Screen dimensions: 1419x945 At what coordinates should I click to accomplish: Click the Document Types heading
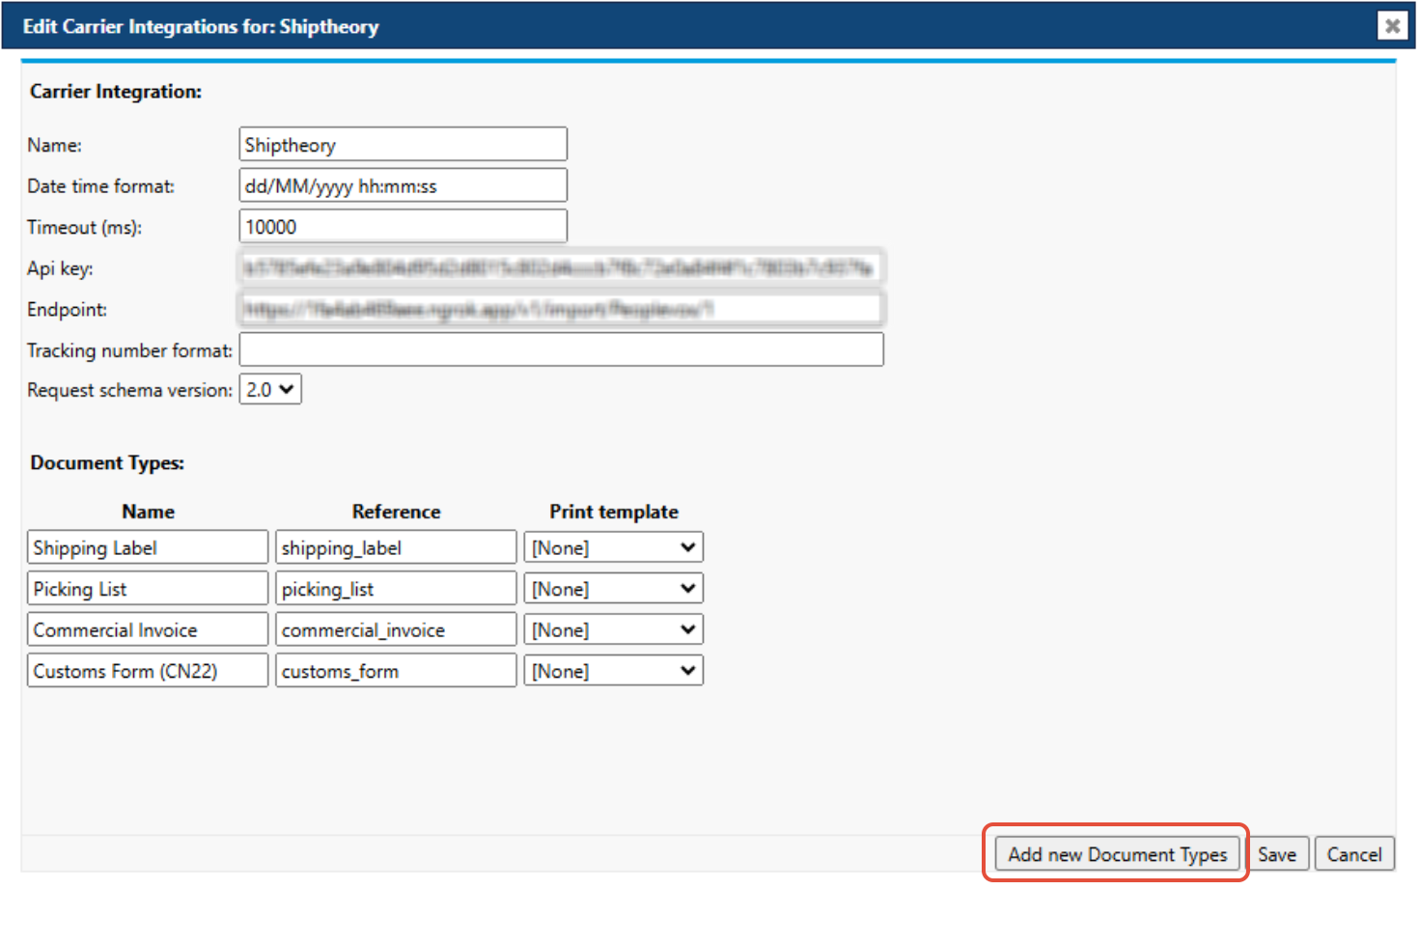tap(107, 463)
